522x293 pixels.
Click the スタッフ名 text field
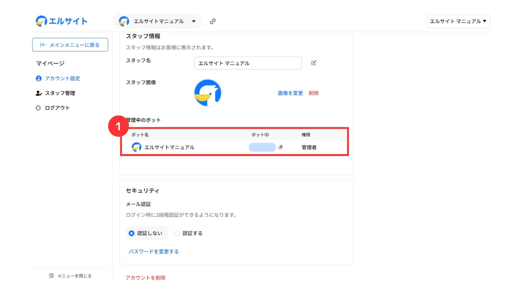point(248,63)
